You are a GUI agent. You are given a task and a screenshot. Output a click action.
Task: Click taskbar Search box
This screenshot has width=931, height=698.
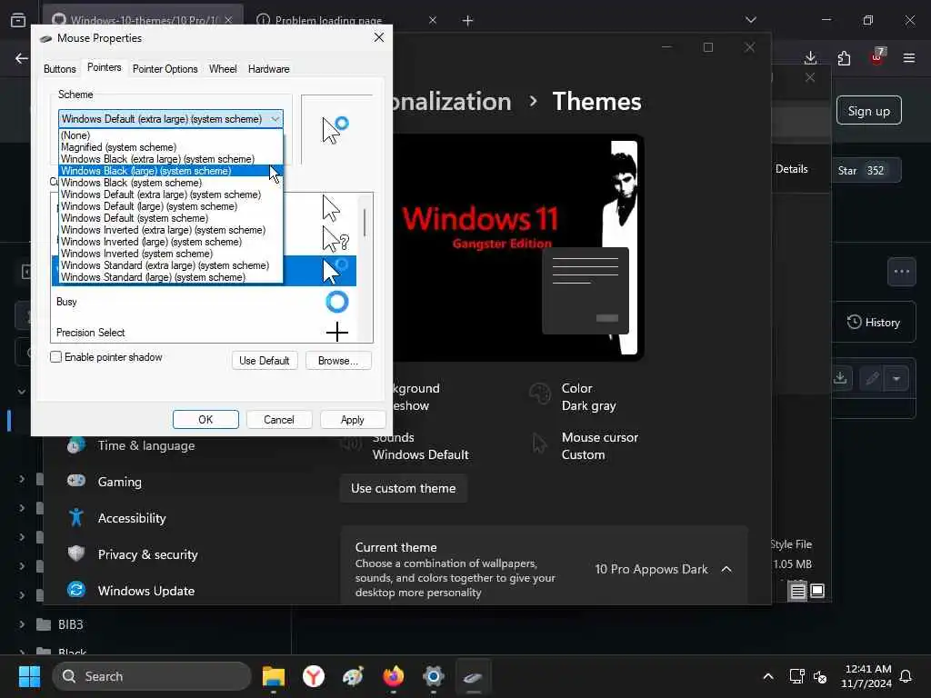point(152,676)
